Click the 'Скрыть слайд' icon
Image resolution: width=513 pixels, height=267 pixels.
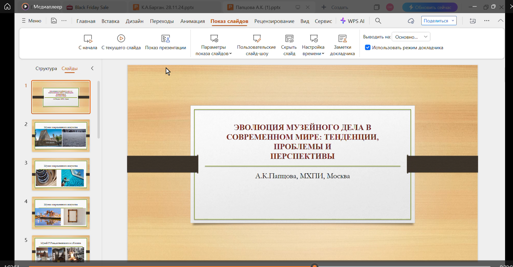tap(289, 38)
